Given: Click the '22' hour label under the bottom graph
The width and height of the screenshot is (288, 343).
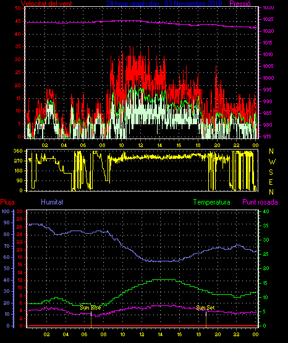Looking at the screenshot, I should (236, 334).
